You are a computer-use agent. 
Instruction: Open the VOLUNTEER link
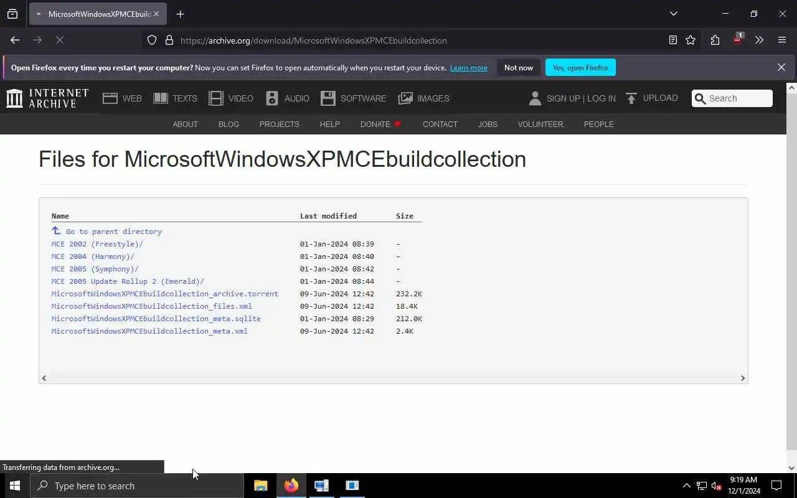[540, 124]
